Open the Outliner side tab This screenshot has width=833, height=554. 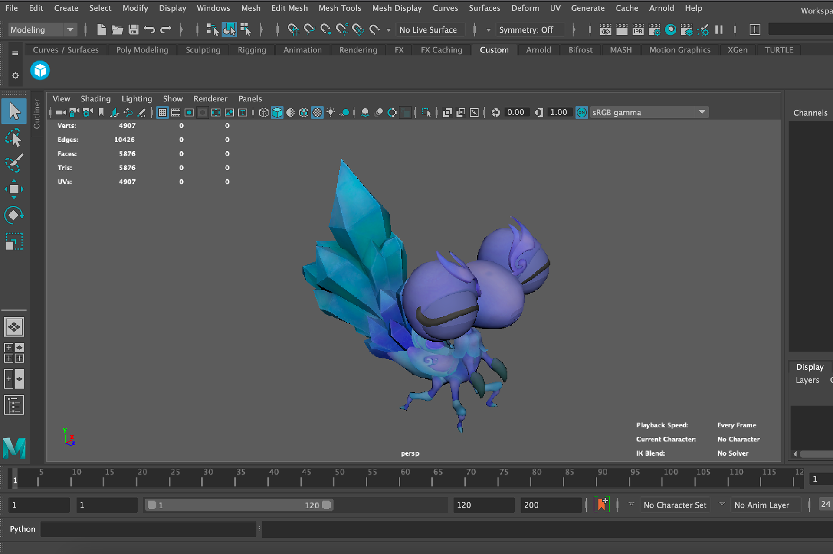[x=37, y=114]
